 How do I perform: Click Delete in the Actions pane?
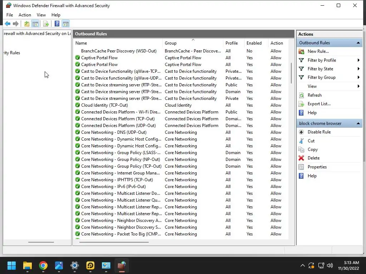(x=313, y=158)
